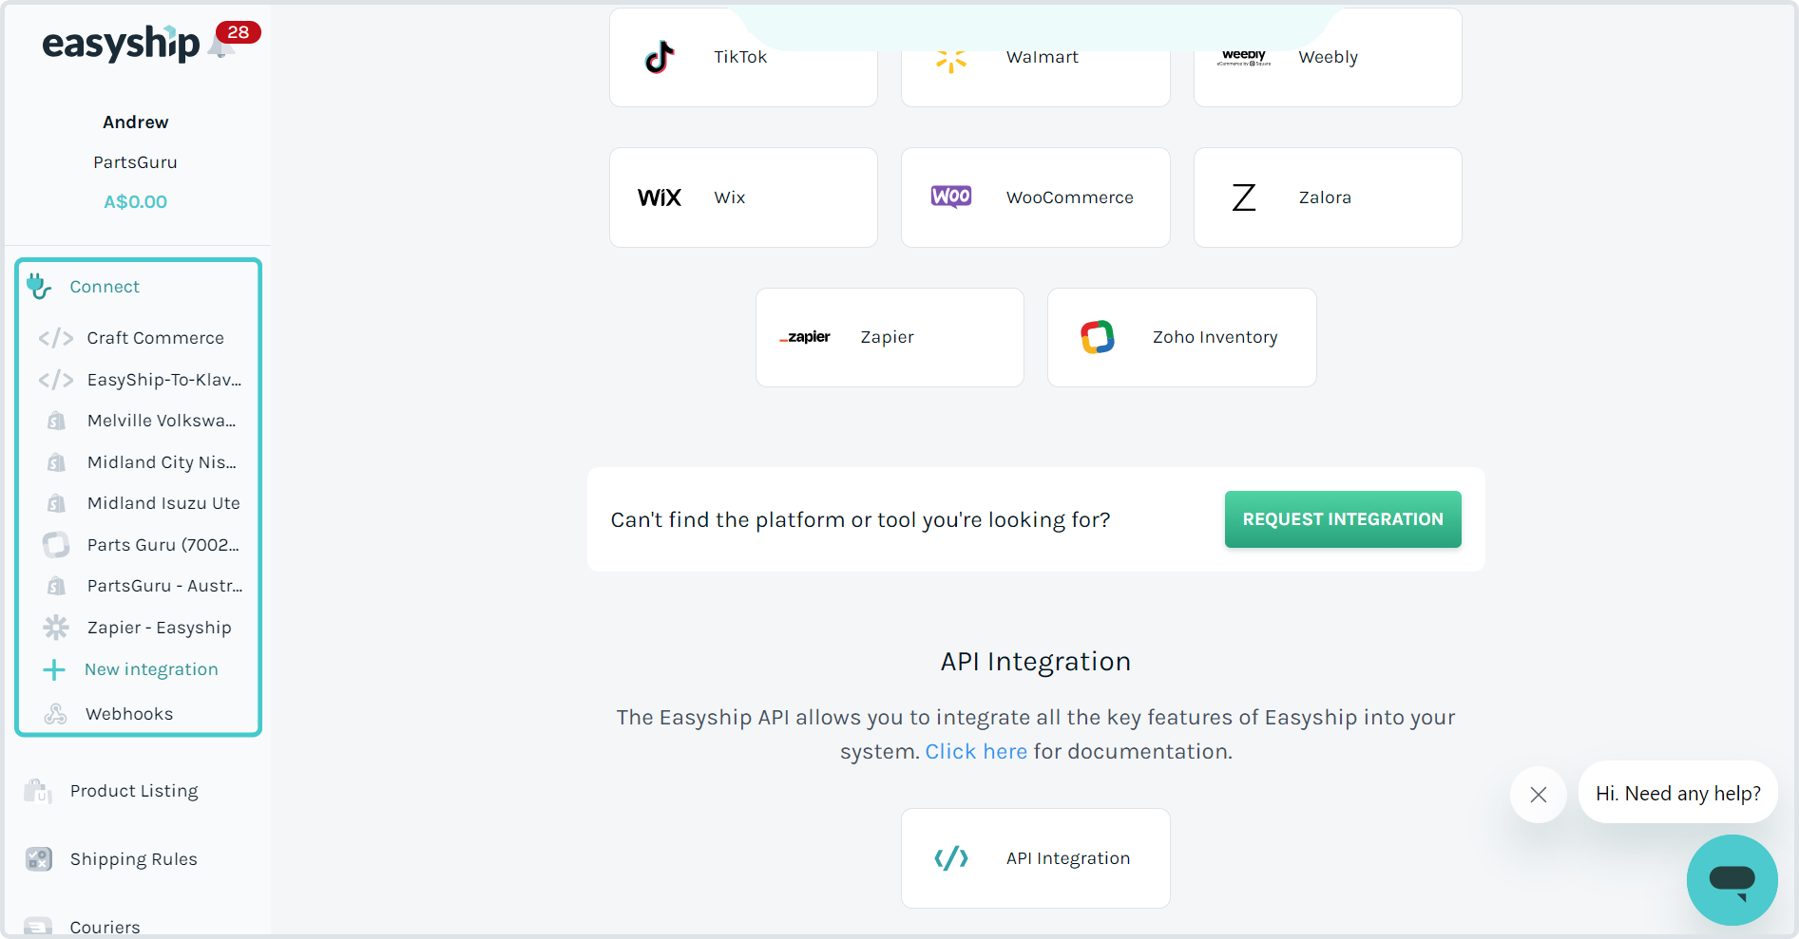
Task: Click the Shopify icon beside Midland City Nis...
Action: 56,462
